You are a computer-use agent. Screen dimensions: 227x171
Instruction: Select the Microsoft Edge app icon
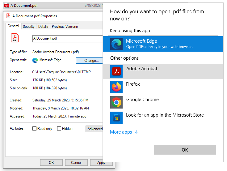(x=116, y=44)
